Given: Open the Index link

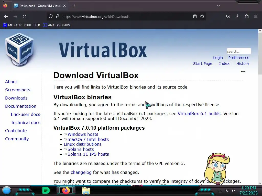Looking at the screenshot, I should coord(224,64).
